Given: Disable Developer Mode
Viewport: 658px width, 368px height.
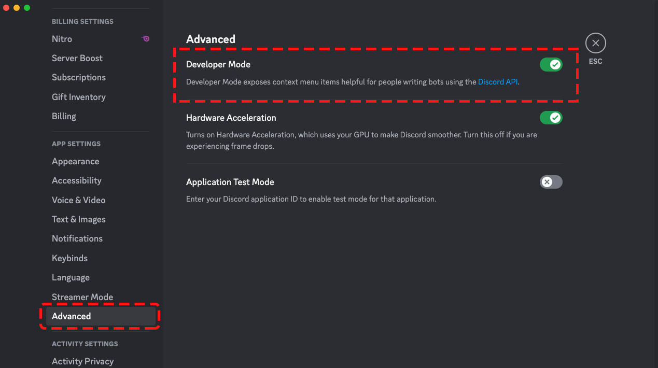Looking at the screenshot, I should 551,64.
